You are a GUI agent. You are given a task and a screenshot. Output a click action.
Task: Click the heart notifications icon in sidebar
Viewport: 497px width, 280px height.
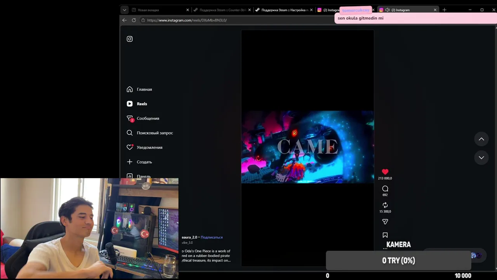tap(130, 147)
